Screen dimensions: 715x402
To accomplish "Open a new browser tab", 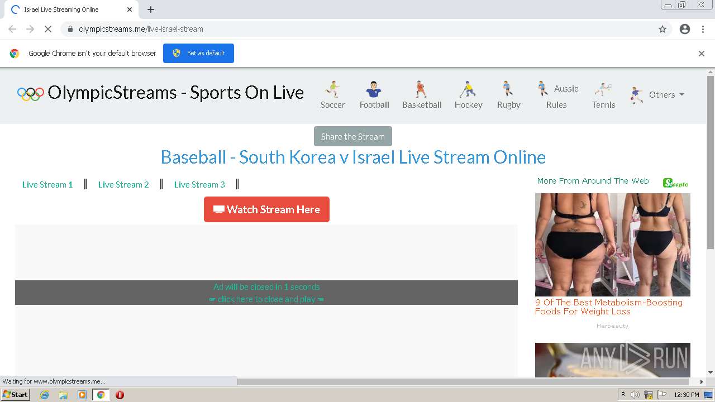I will pos(151,9).
